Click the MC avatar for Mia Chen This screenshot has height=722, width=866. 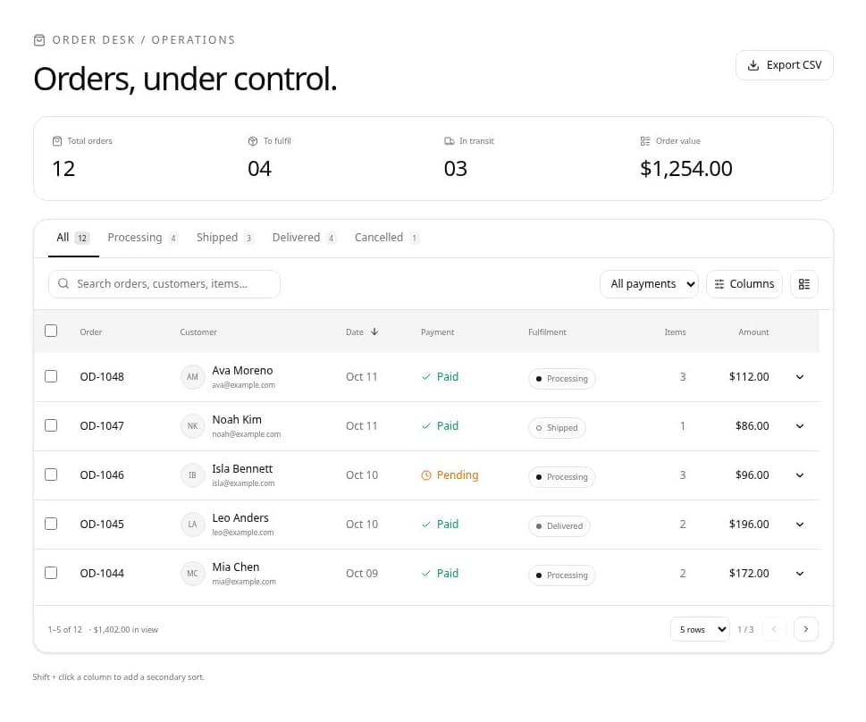[x=192, y=574]
